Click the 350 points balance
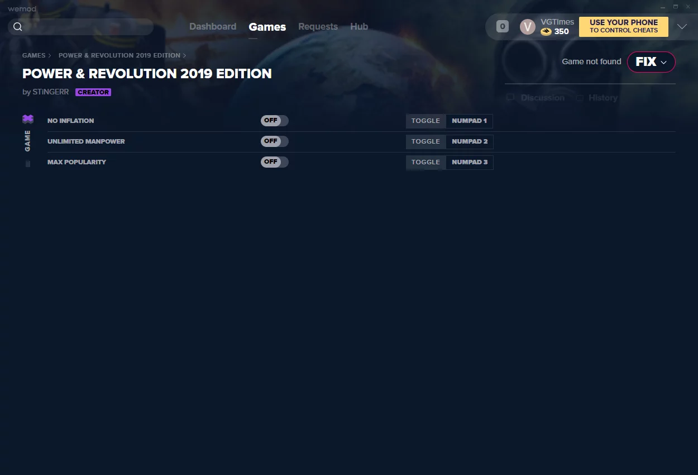 point(562,32)
